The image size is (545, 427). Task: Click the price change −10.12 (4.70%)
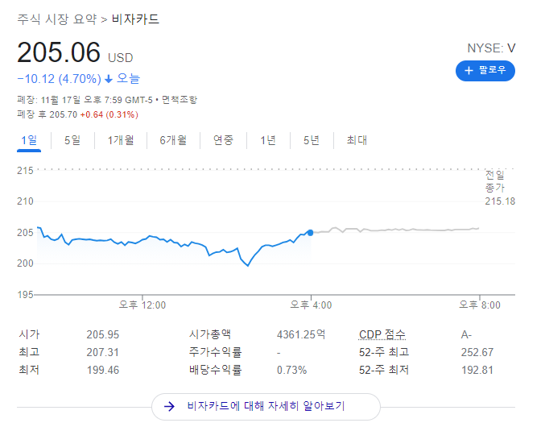tap(59, 79)
